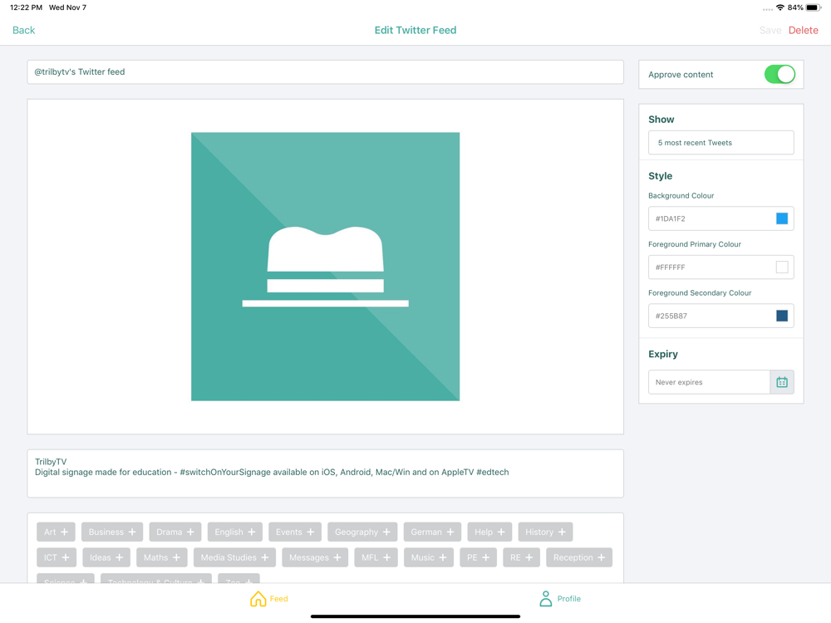Edit the TrilbyTV description text box
The image size is (831, 623).
(x=326, y=473)
